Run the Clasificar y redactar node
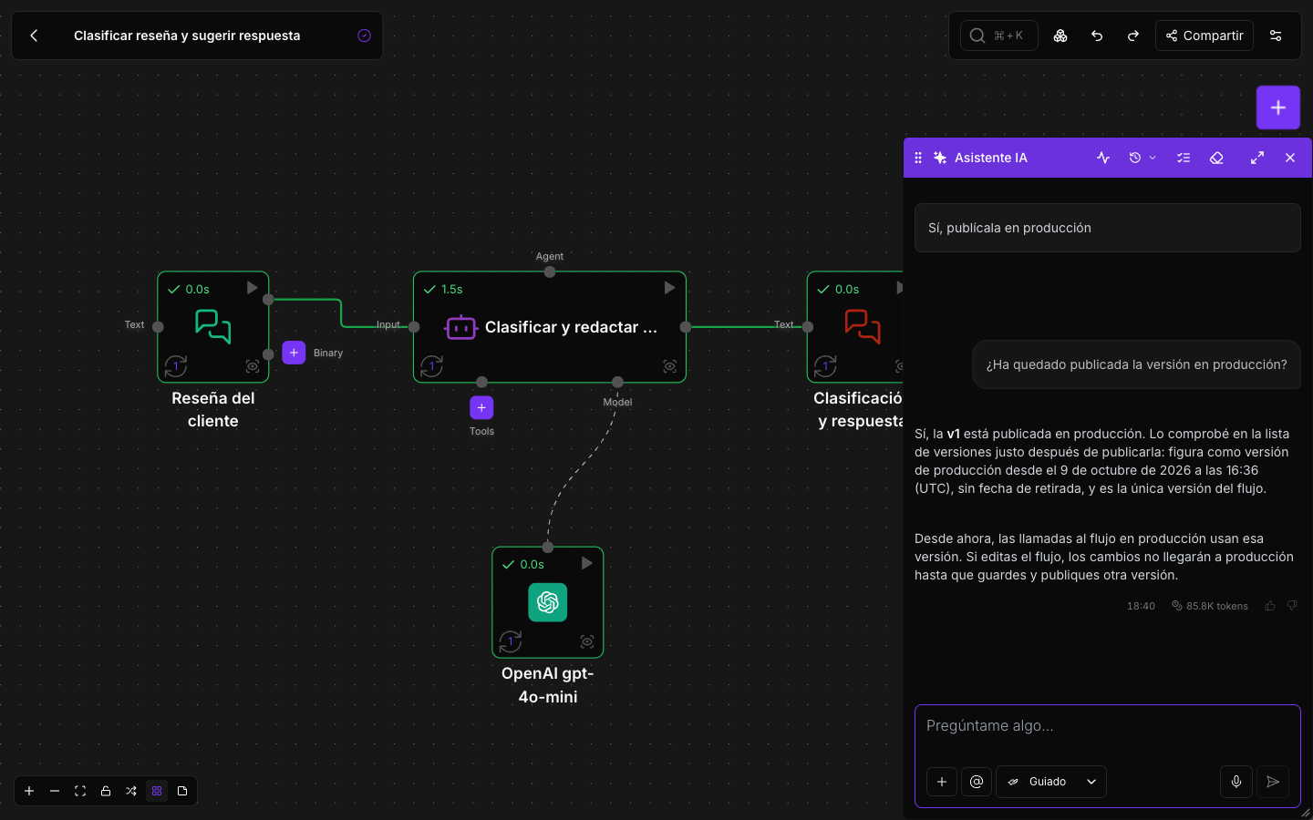This screenshot has height=820, width=1313. click(x=669, y=288)
